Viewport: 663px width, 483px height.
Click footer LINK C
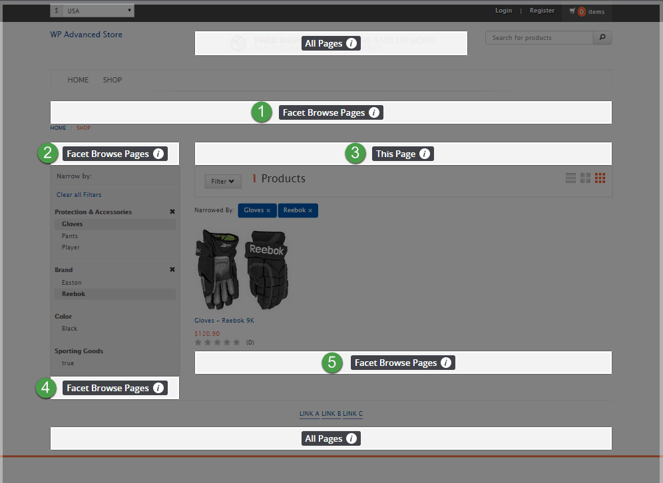click(x=353, y=414)
